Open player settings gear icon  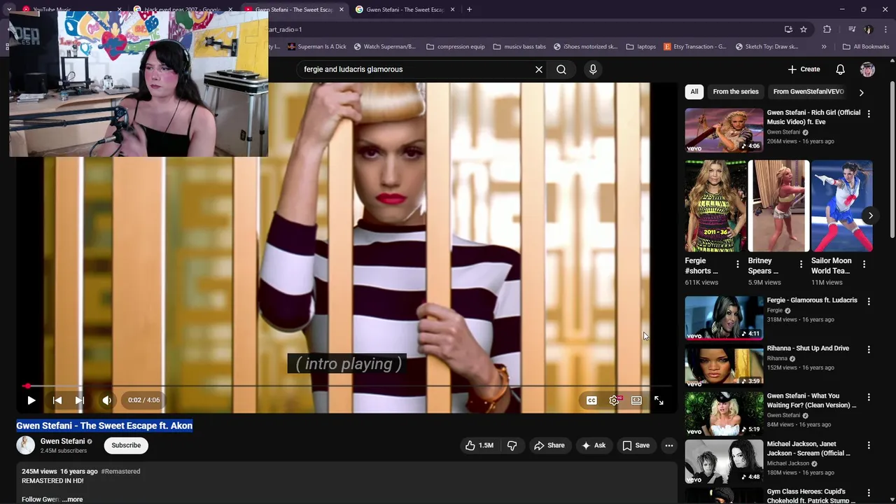[x=614, y=400]
